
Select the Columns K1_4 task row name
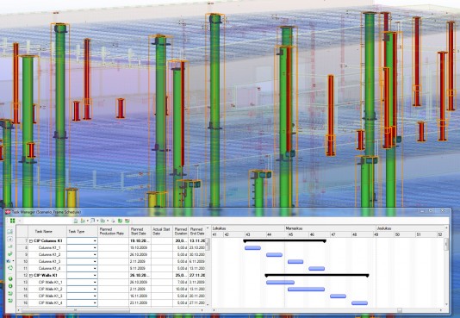click(x=50, y=268)
